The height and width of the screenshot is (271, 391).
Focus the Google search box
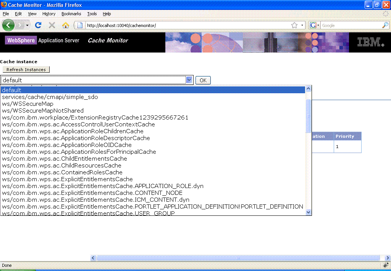pyautogui.click(x=351, y=26)
